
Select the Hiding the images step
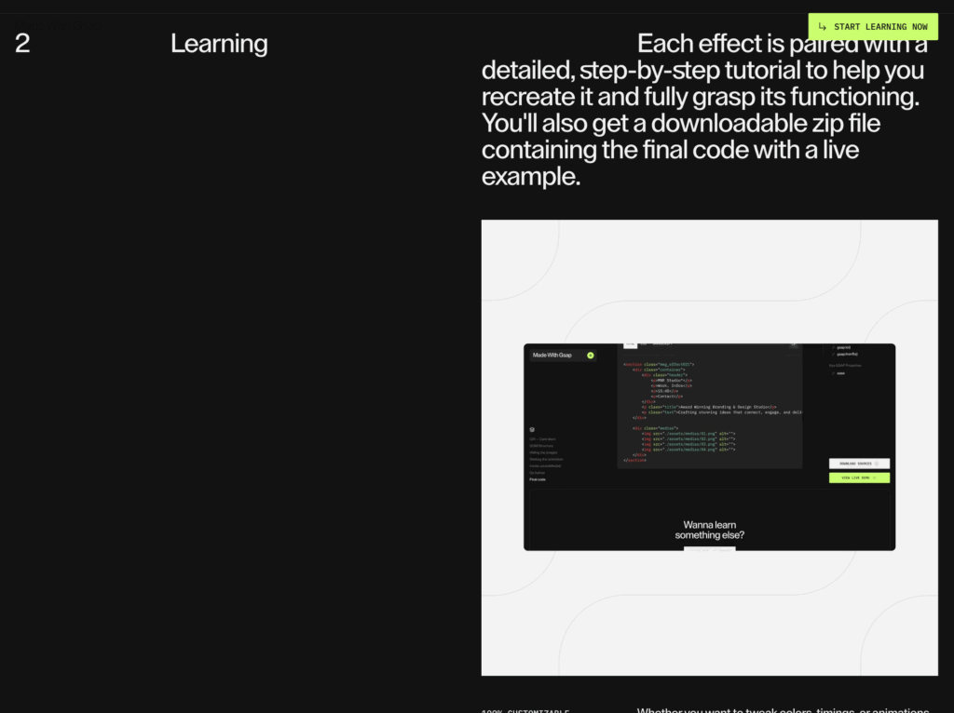[542, 452]
